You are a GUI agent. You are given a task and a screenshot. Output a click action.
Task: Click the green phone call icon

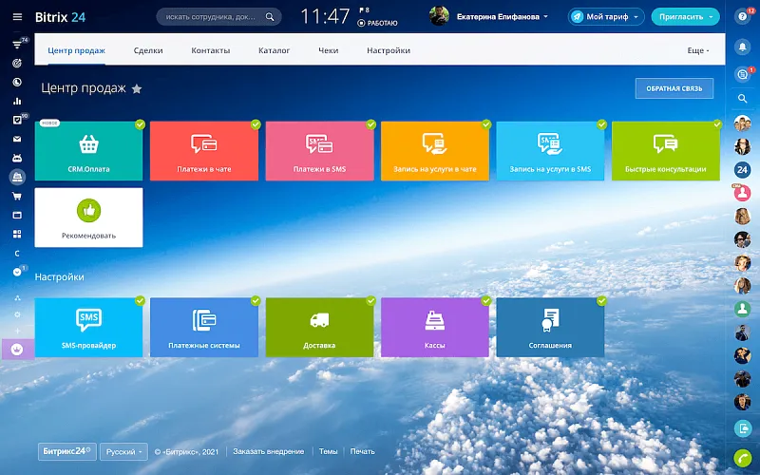tap(743, 456)
